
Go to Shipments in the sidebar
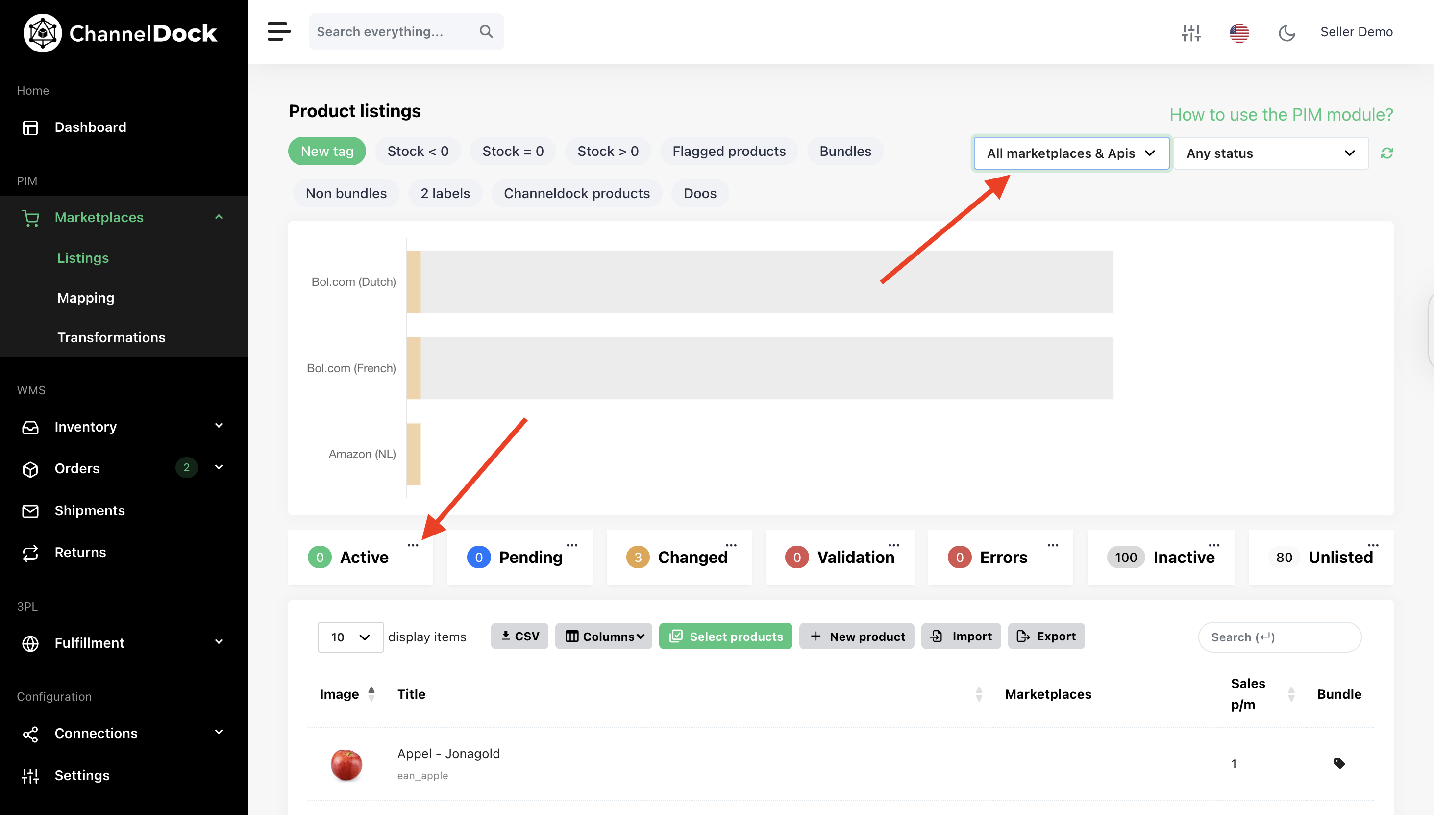point(90,510)
